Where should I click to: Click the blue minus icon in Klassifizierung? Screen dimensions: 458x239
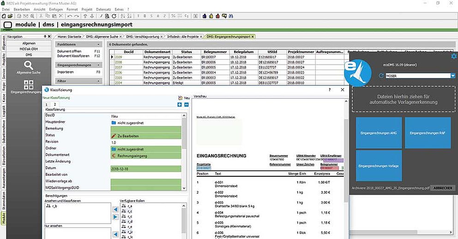186,105
